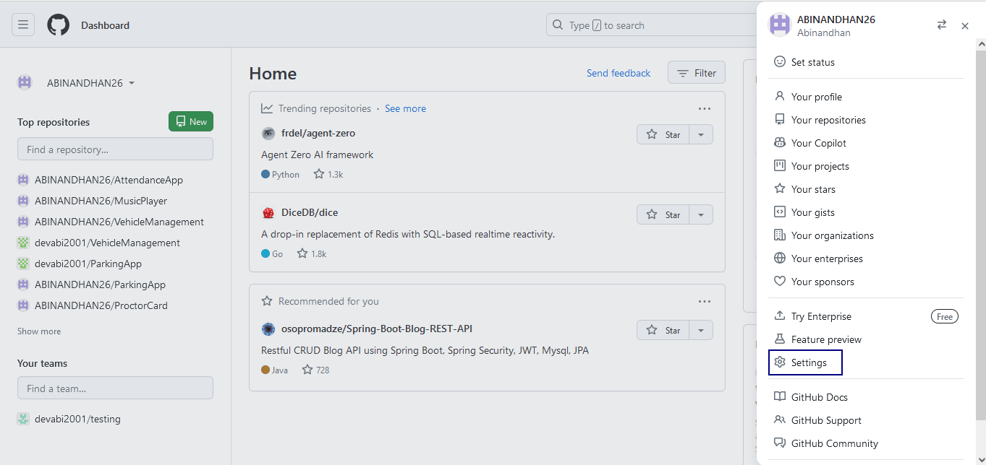Click the Copilot icon in the menu
Screen dimensions: 986x465
[780, 142]
